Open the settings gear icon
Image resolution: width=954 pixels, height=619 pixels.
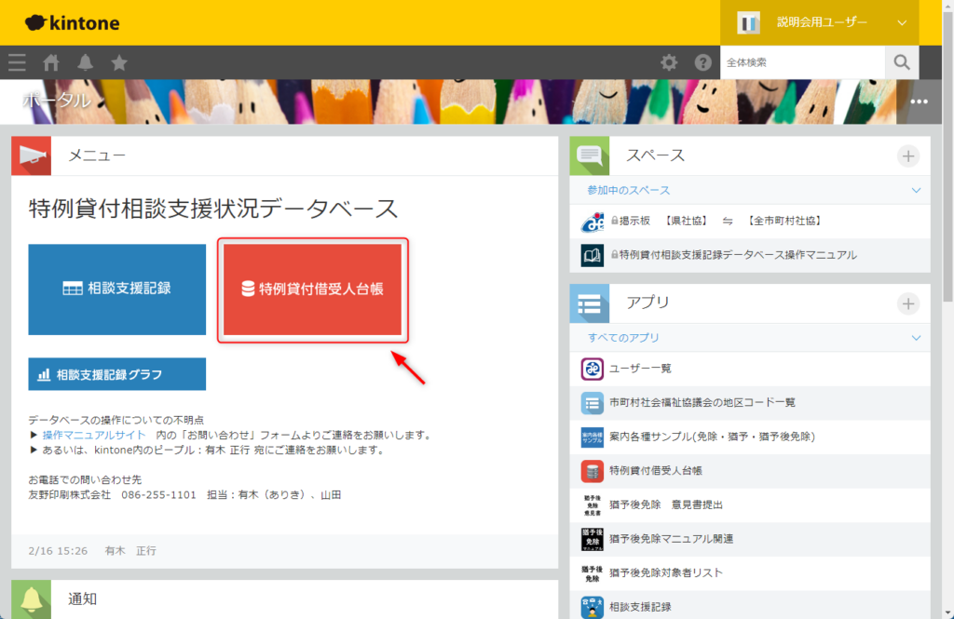point(669,62)
